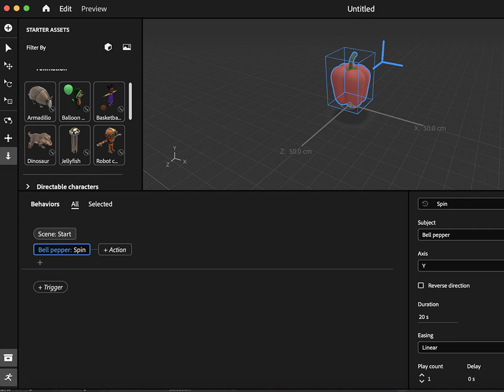The height and width of the screenshot is (392, 504).
Task: Click the + Trigger button
Action: point(50,287)
